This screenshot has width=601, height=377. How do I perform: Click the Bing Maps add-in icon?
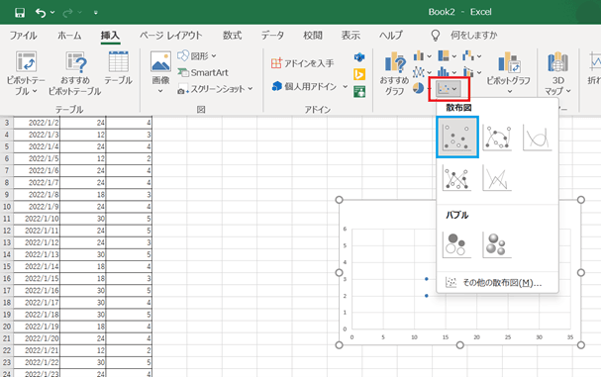pos(359,74)
